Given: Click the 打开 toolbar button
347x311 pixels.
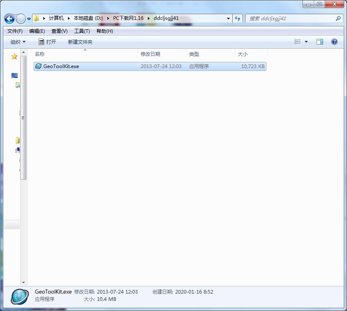Looking at the screenshot, I should pos(47,42).
